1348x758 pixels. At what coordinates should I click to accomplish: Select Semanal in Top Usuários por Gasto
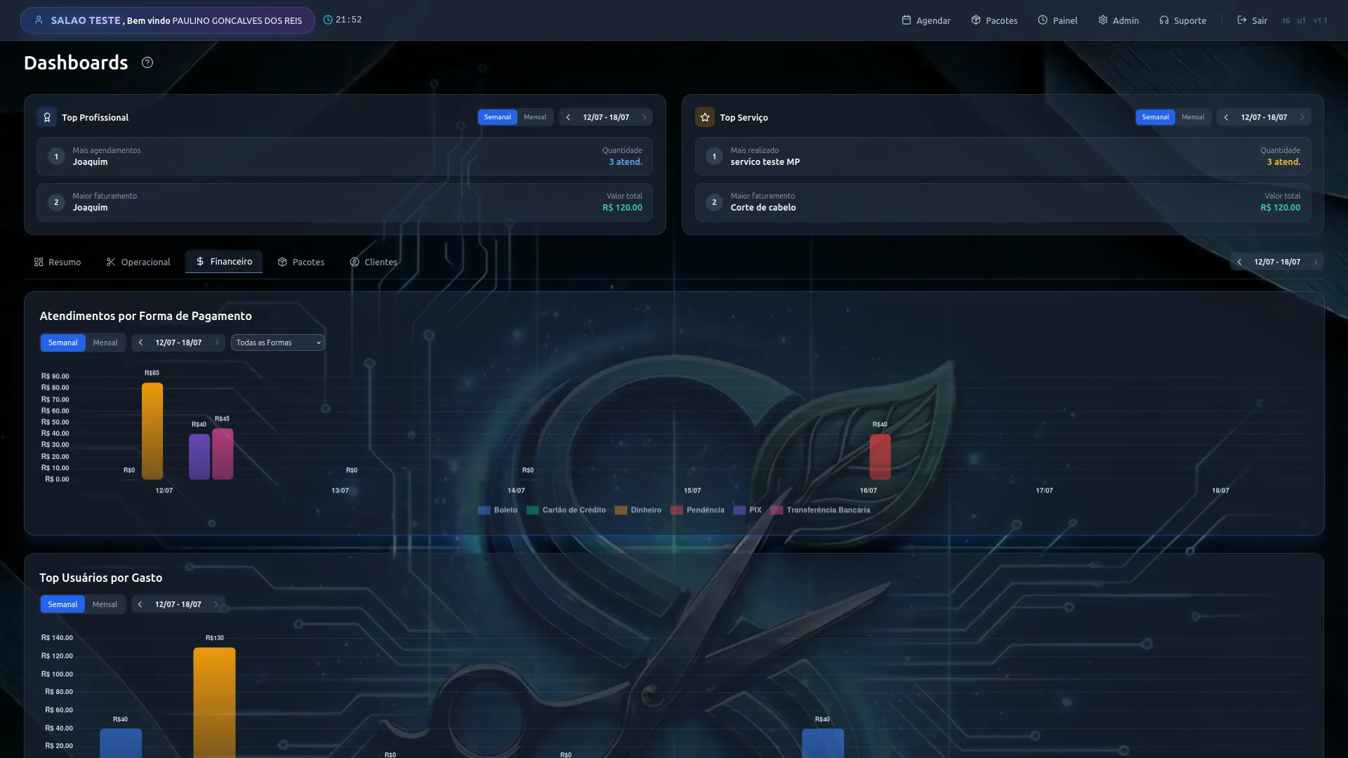click(62, 604)
